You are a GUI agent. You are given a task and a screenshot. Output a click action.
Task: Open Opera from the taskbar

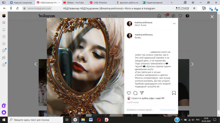click(99, 120)
